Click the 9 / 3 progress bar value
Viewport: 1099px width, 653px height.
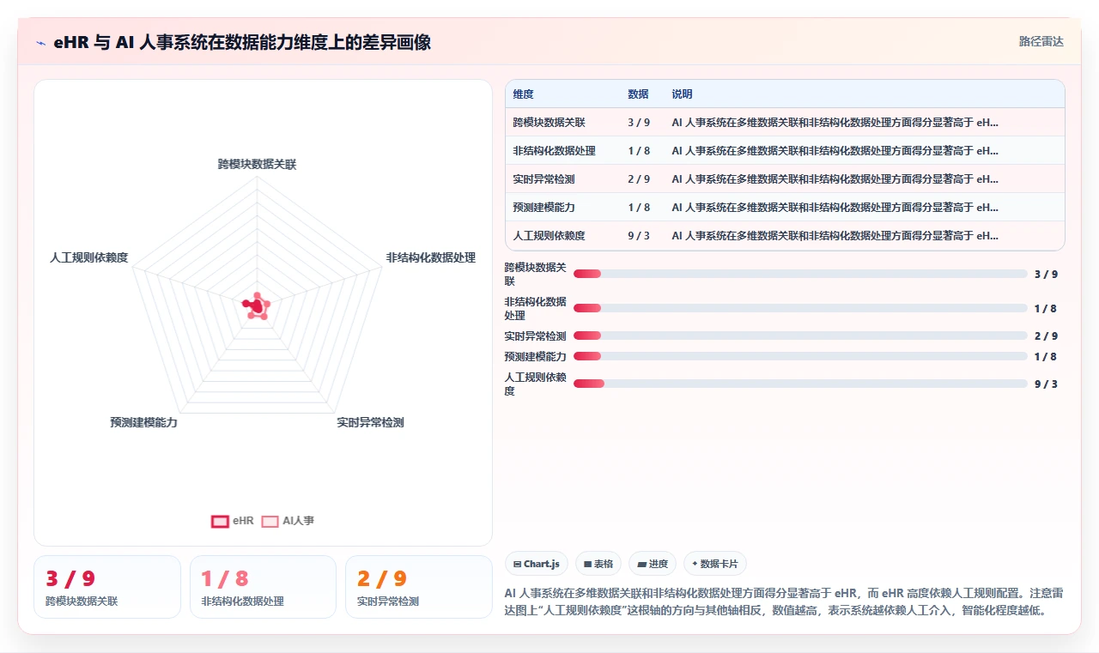[x=1046, y=384]
